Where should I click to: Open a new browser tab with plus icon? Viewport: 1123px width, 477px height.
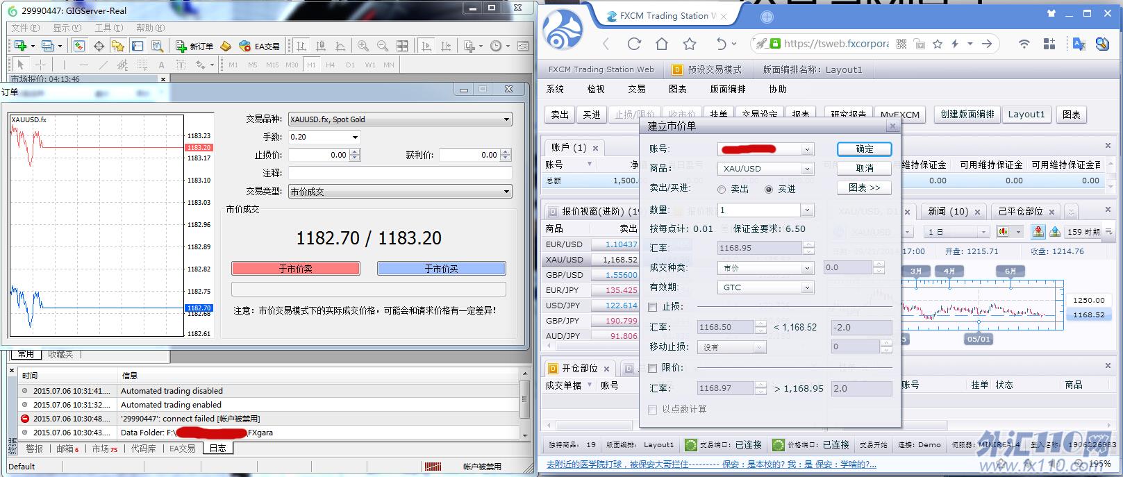tap(767, 17)
